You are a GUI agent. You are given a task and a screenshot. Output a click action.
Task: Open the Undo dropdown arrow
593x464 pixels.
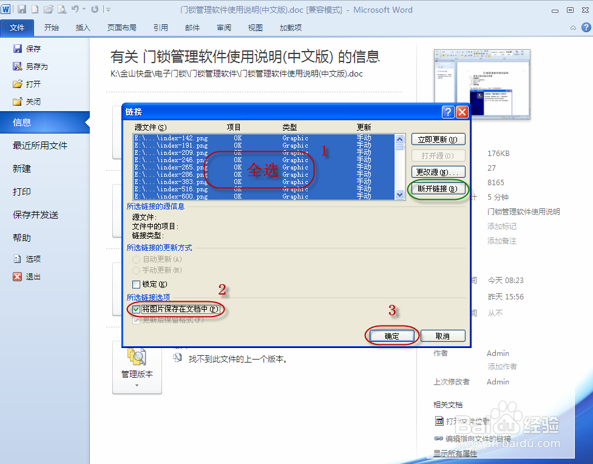[x=84, y=8]
